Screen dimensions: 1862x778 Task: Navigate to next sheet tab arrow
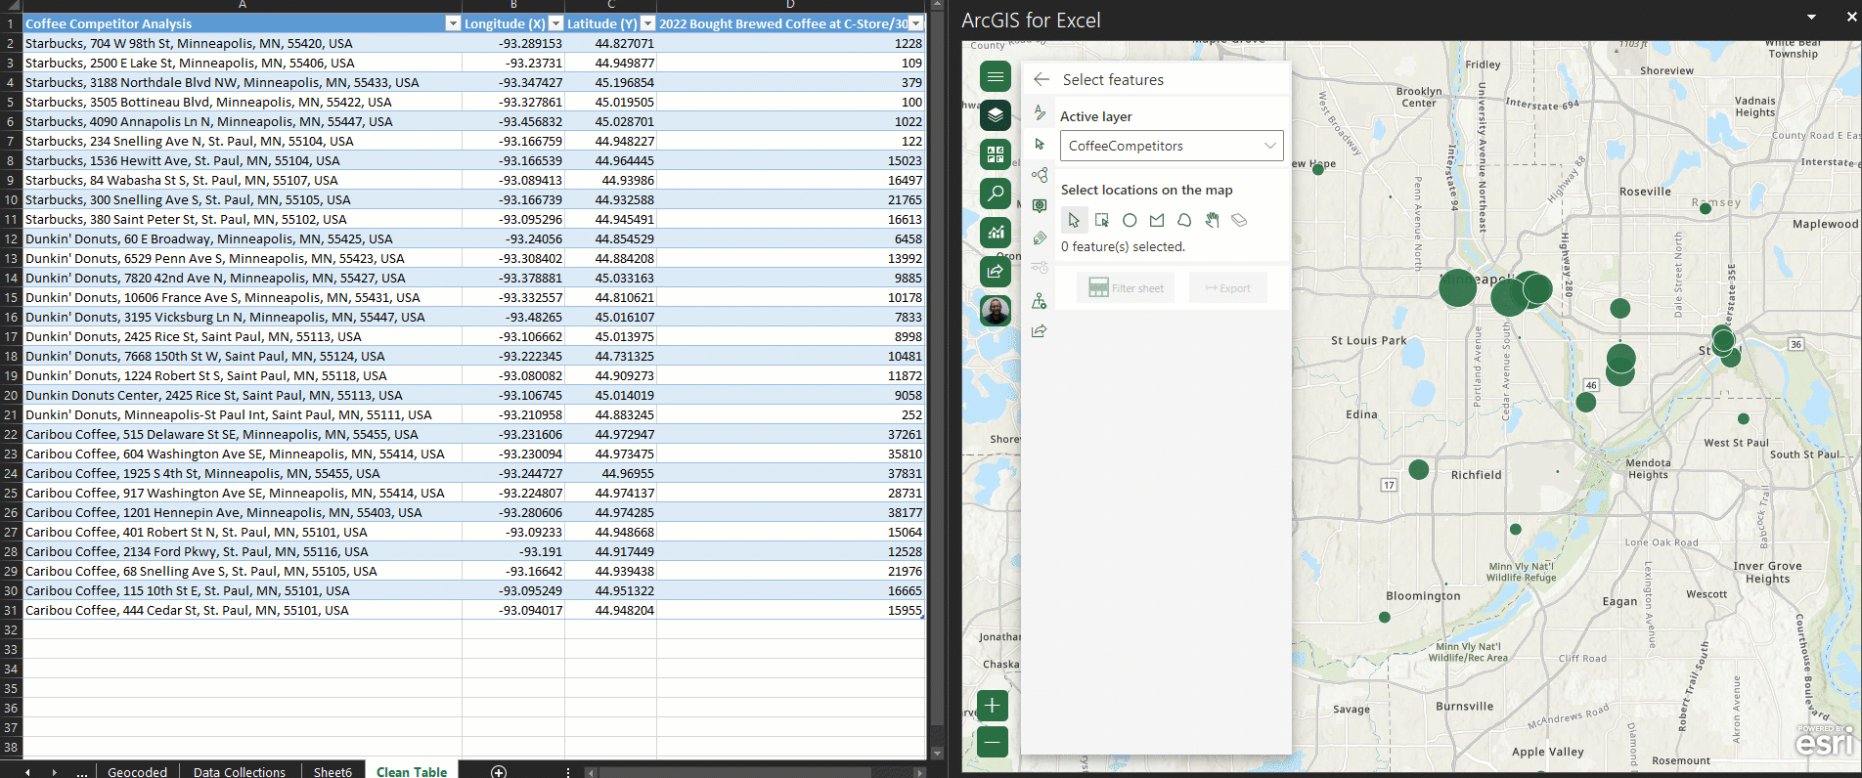(54, 772)
